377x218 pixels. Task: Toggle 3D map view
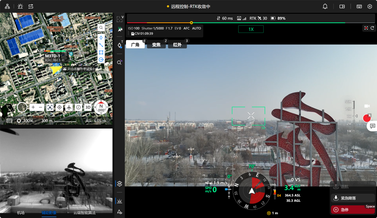click(88, 108)
